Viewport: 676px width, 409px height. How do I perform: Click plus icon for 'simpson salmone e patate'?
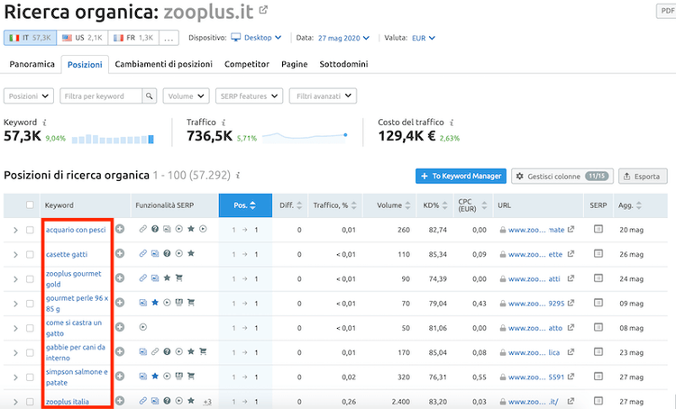pos(120,377)
